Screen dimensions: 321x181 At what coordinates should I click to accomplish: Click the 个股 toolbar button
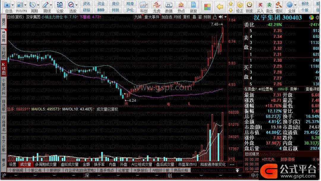point(305,10)
